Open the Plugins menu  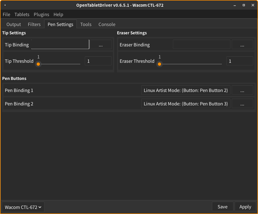tap(41, 14)
